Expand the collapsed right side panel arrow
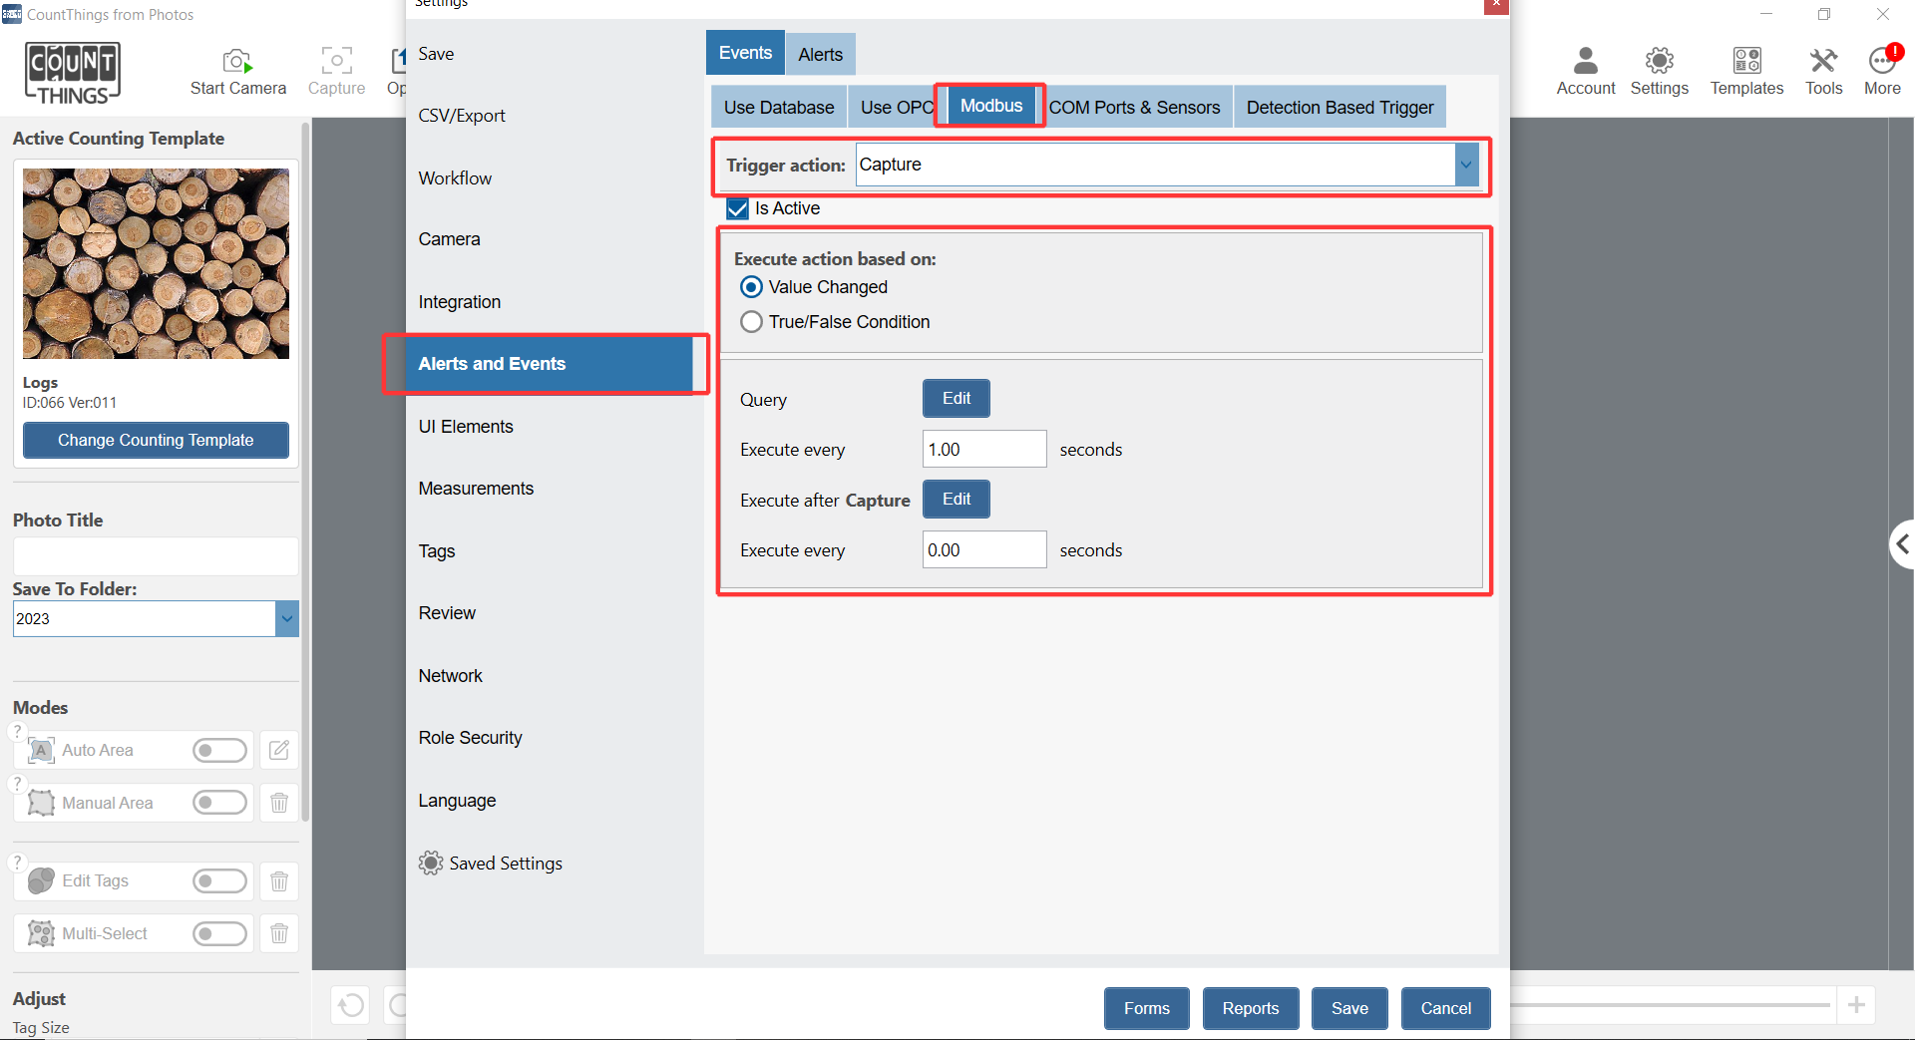 [1901, 544]
